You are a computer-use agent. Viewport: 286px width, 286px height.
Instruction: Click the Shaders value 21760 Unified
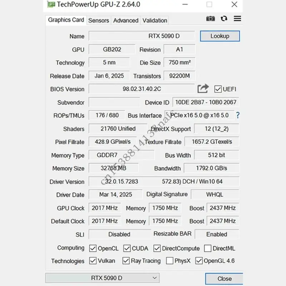click(118, 129)
